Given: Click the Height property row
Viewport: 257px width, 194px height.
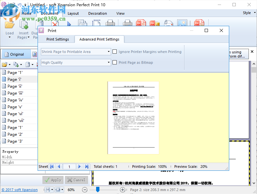Looking at the screenshot, I should tap(20, 163).
